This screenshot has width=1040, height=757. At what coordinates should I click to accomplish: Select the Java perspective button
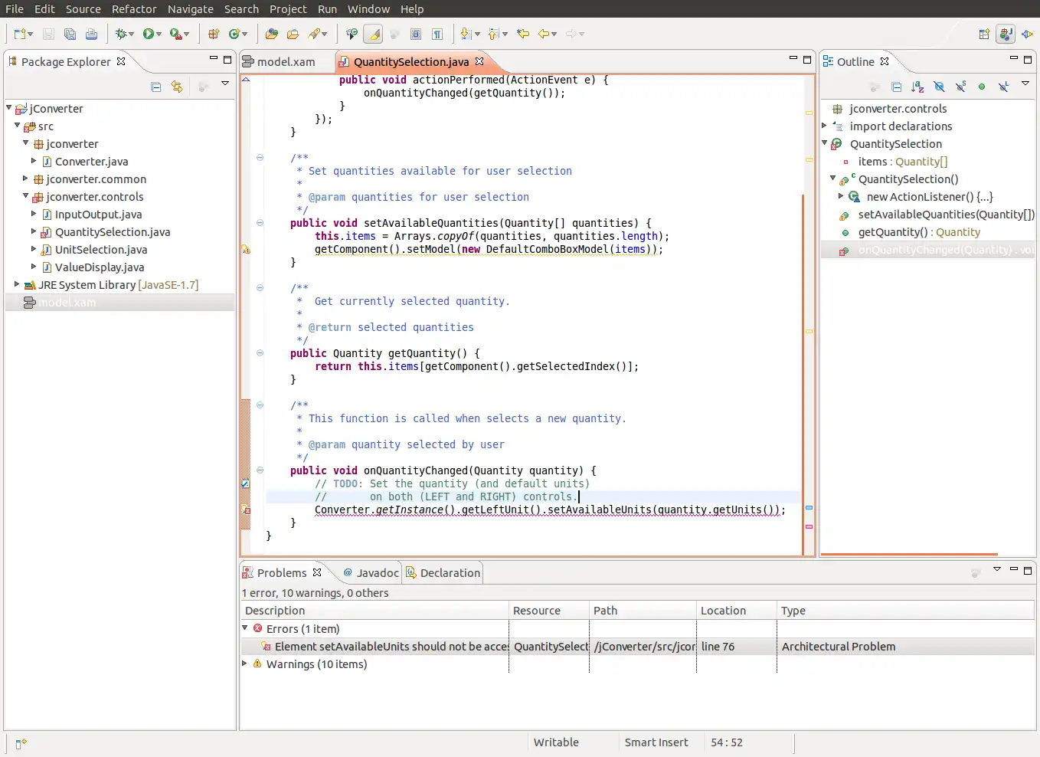(x=1006, y=34)
